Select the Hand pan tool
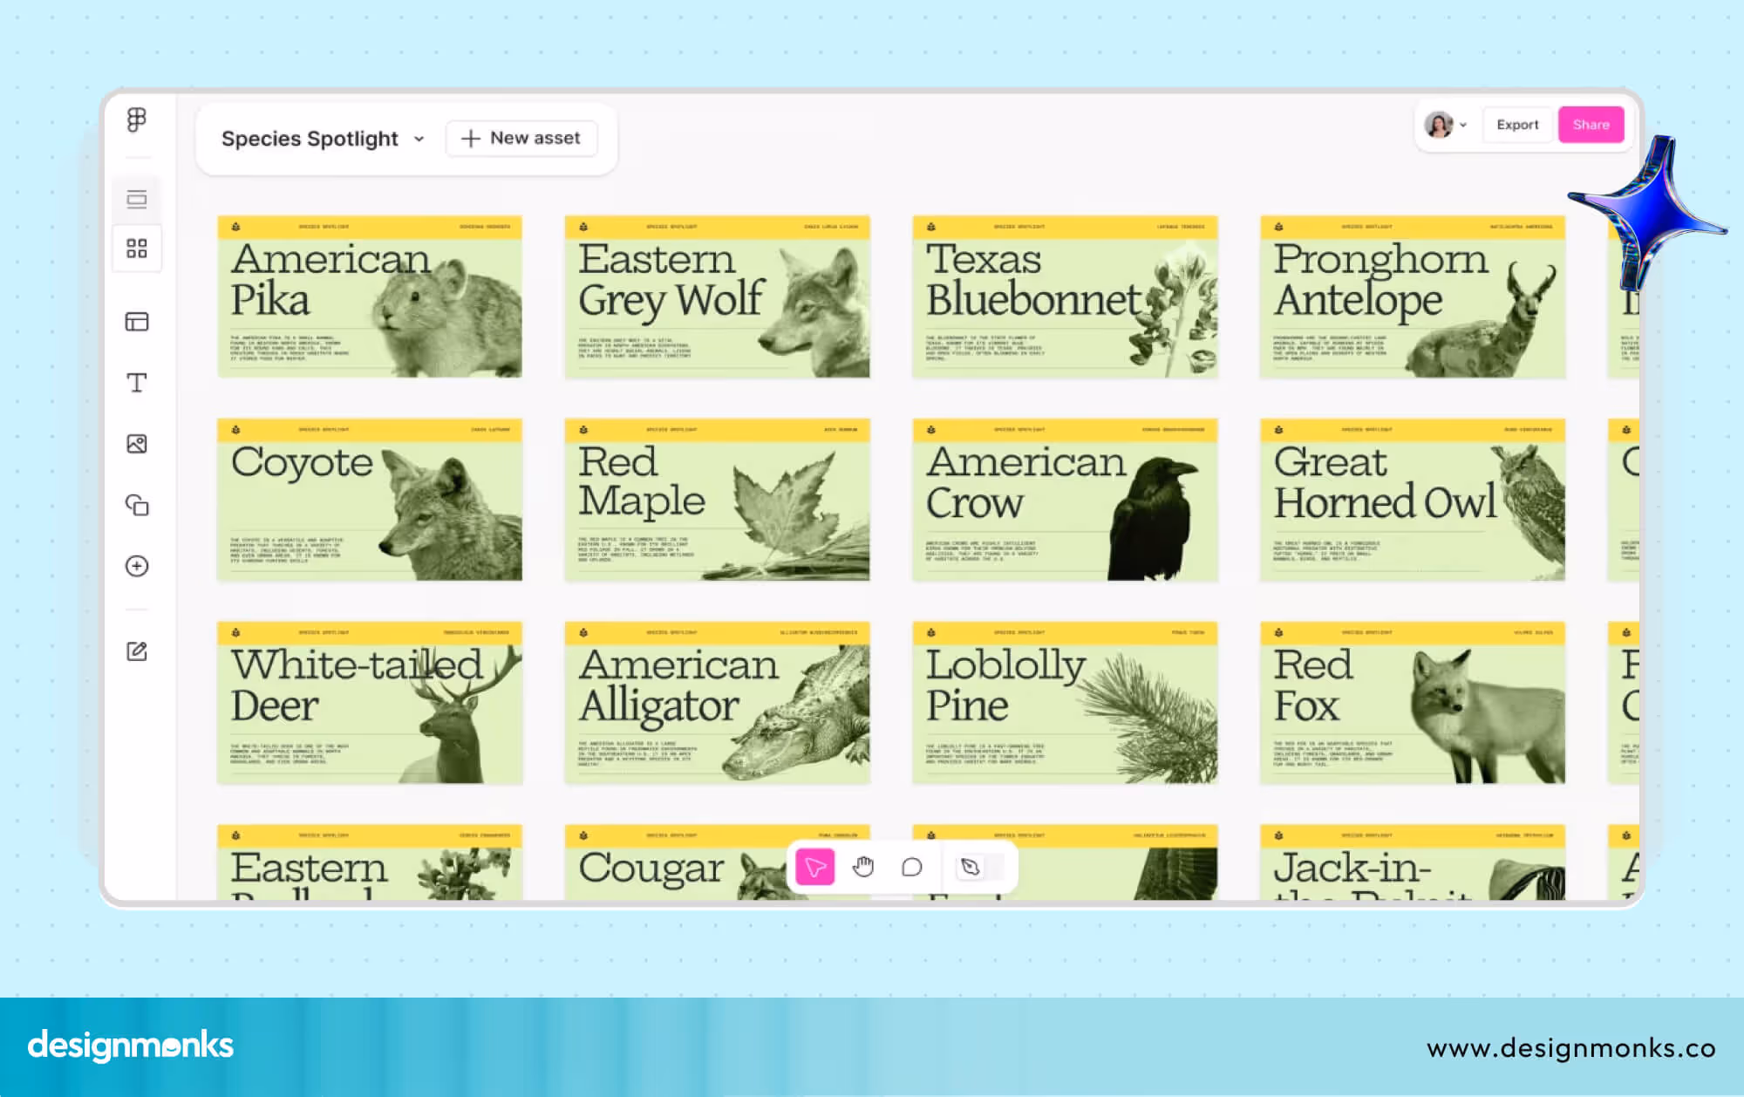1744x1097 pixels. click(863, 867)
